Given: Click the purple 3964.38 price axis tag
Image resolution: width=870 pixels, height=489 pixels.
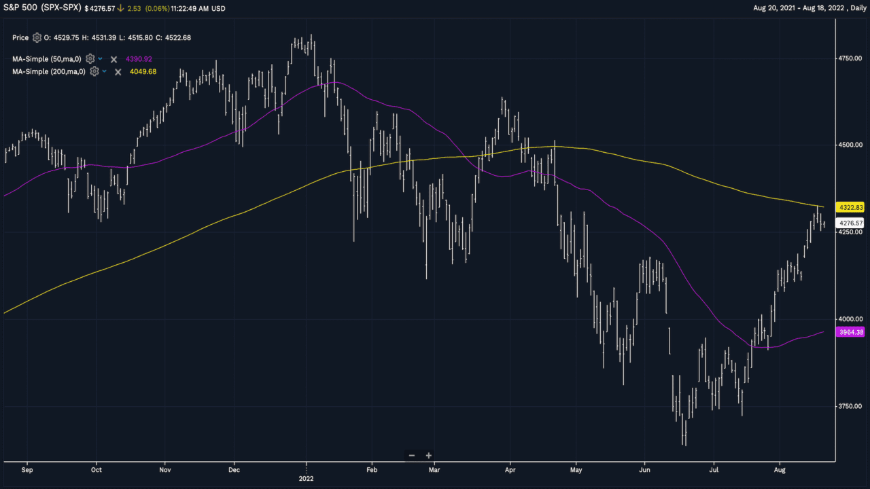Looking at the screenshot, I should pos(850,332).
